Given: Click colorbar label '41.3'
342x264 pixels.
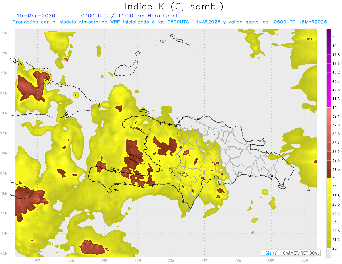Looking at the screenshot, I should tap(336, 99).
